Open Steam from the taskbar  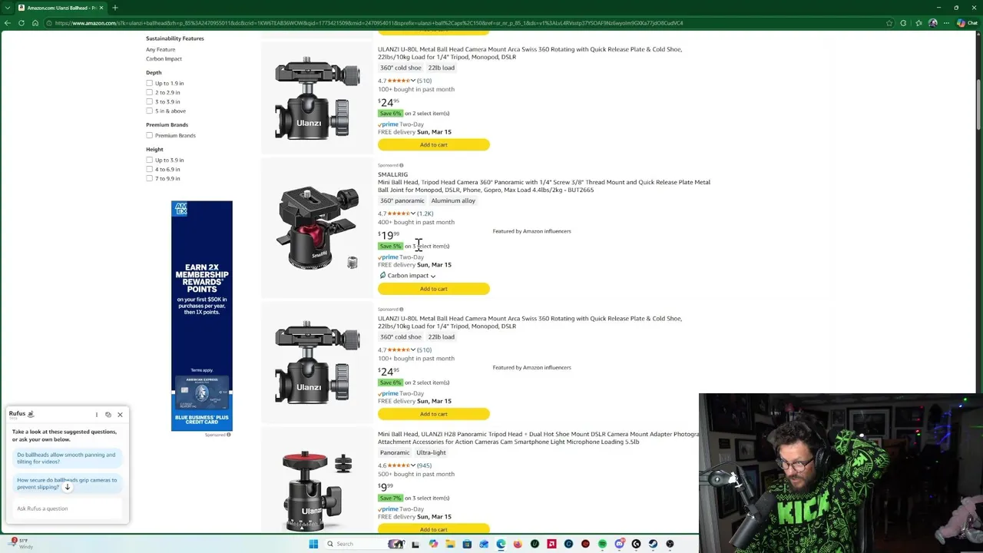(653, 544)
